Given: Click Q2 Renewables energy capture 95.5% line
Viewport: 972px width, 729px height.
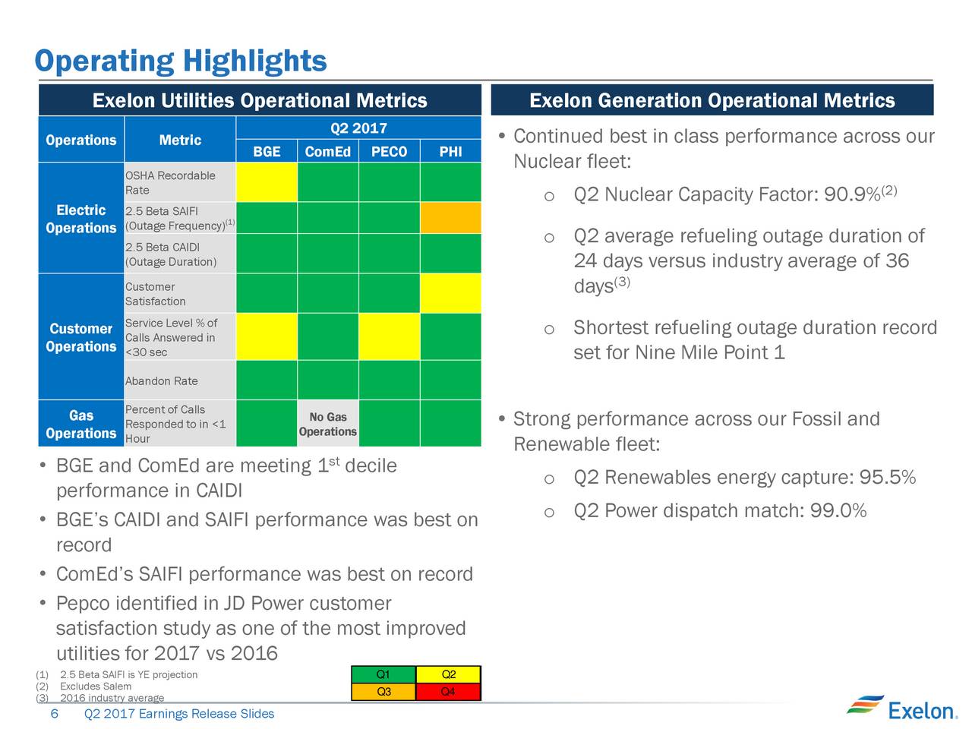Looking at the screenshot, I should coord(730,478).
